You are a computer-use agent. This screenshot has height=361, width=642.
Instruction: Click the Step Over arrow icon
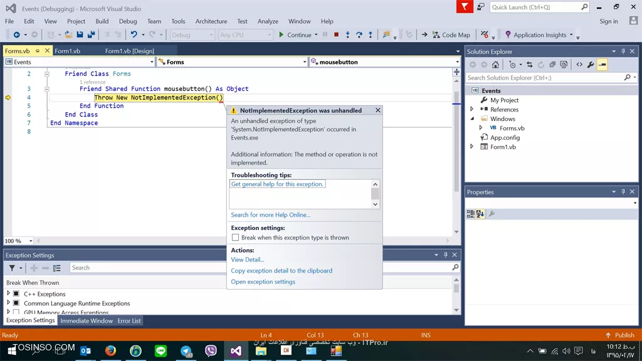[x=359, y=35]
